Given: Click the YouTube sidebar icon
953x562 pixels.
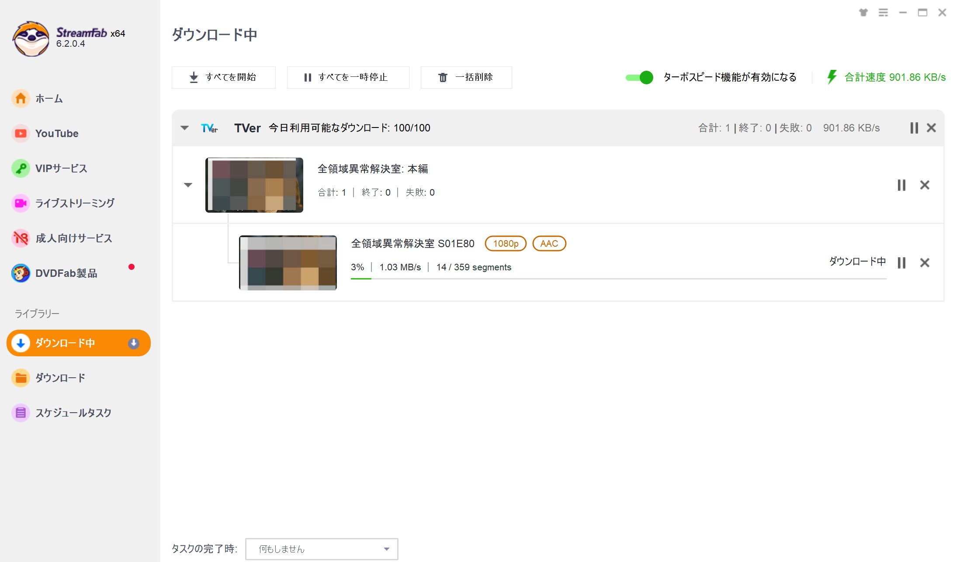Looking at the screenshot, I should pos(21,134).
